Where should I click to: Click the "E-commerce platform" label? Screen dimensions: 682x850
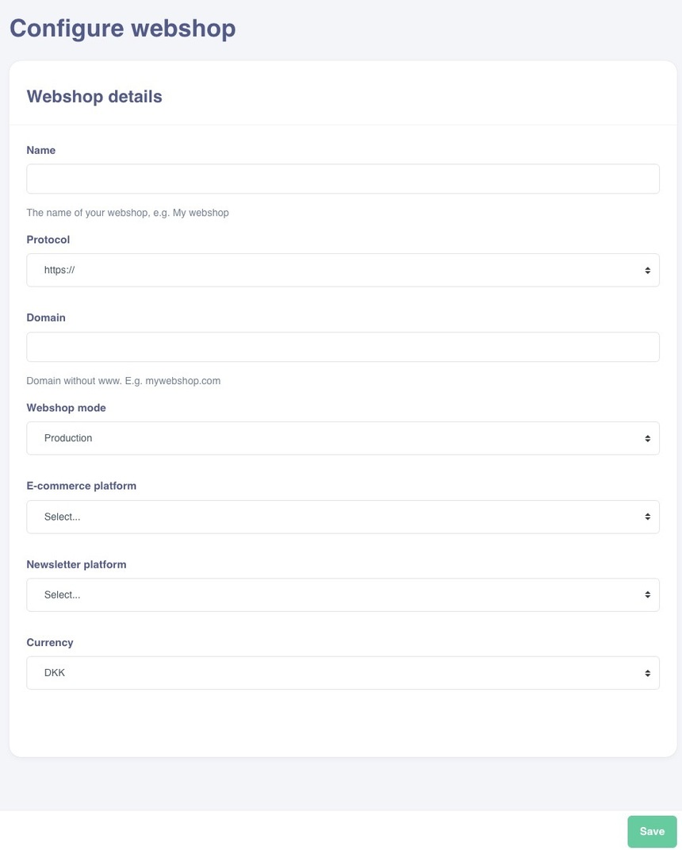[82, 487]
